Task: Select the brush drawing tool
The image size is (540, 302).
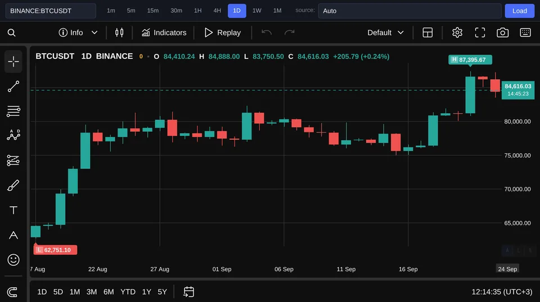Action: tap(13, 186)
